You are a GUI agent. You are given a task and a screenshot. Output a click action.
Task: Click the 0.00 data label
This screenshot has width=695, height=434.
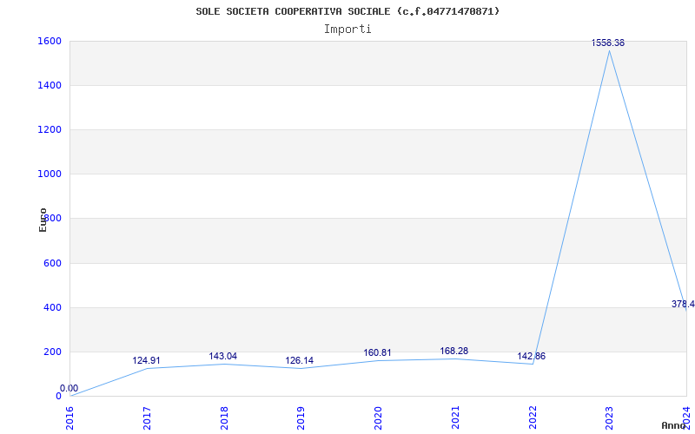[69, 388]
